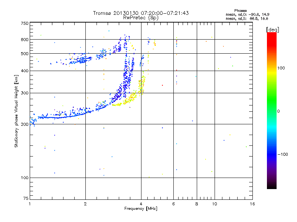
Task: Click the plot title starting with Tromsø
Action: pos(141,13)
